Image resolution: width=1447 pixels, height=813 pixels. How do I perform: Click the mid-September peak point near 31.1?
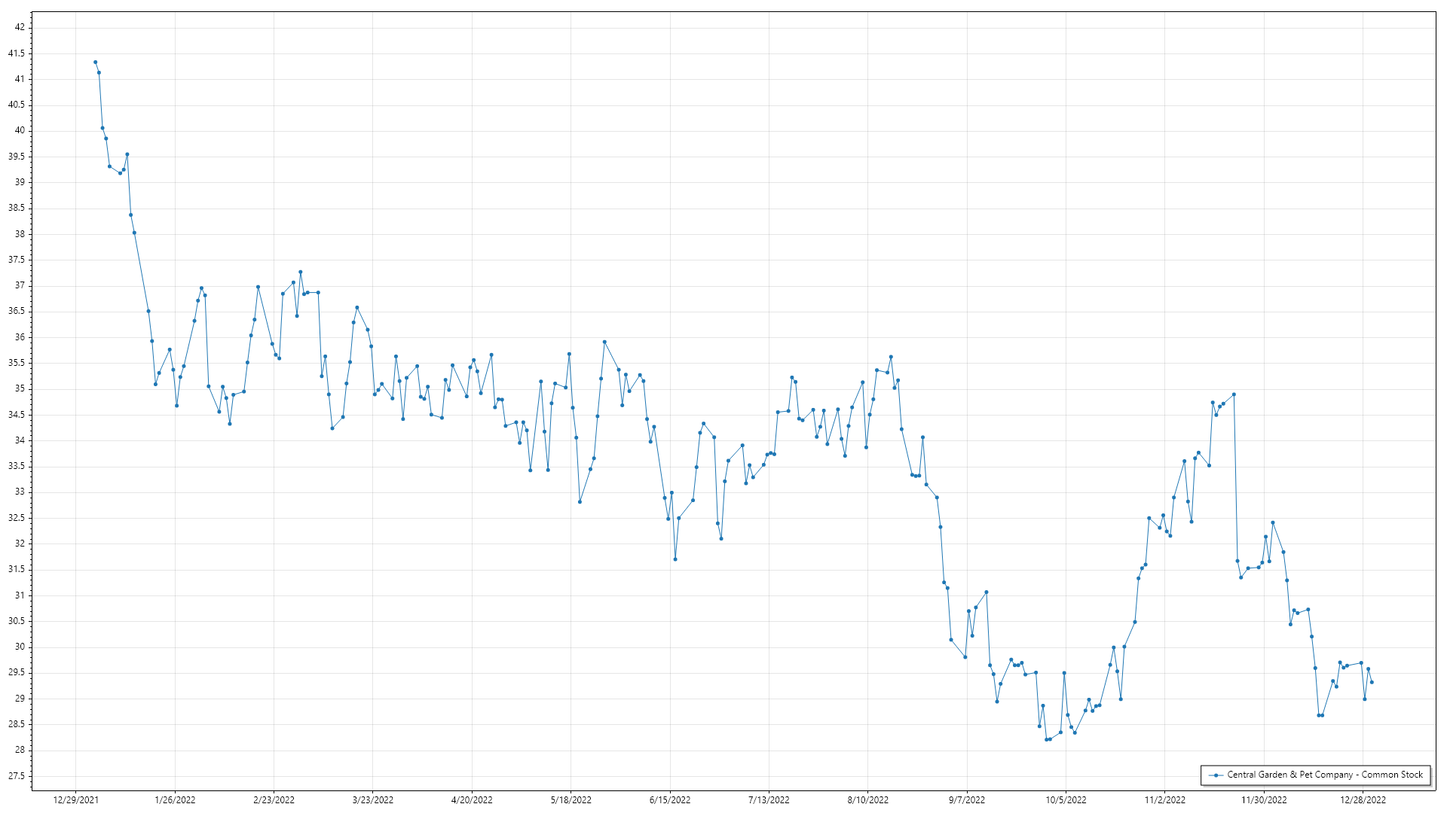tap(987, 592)
